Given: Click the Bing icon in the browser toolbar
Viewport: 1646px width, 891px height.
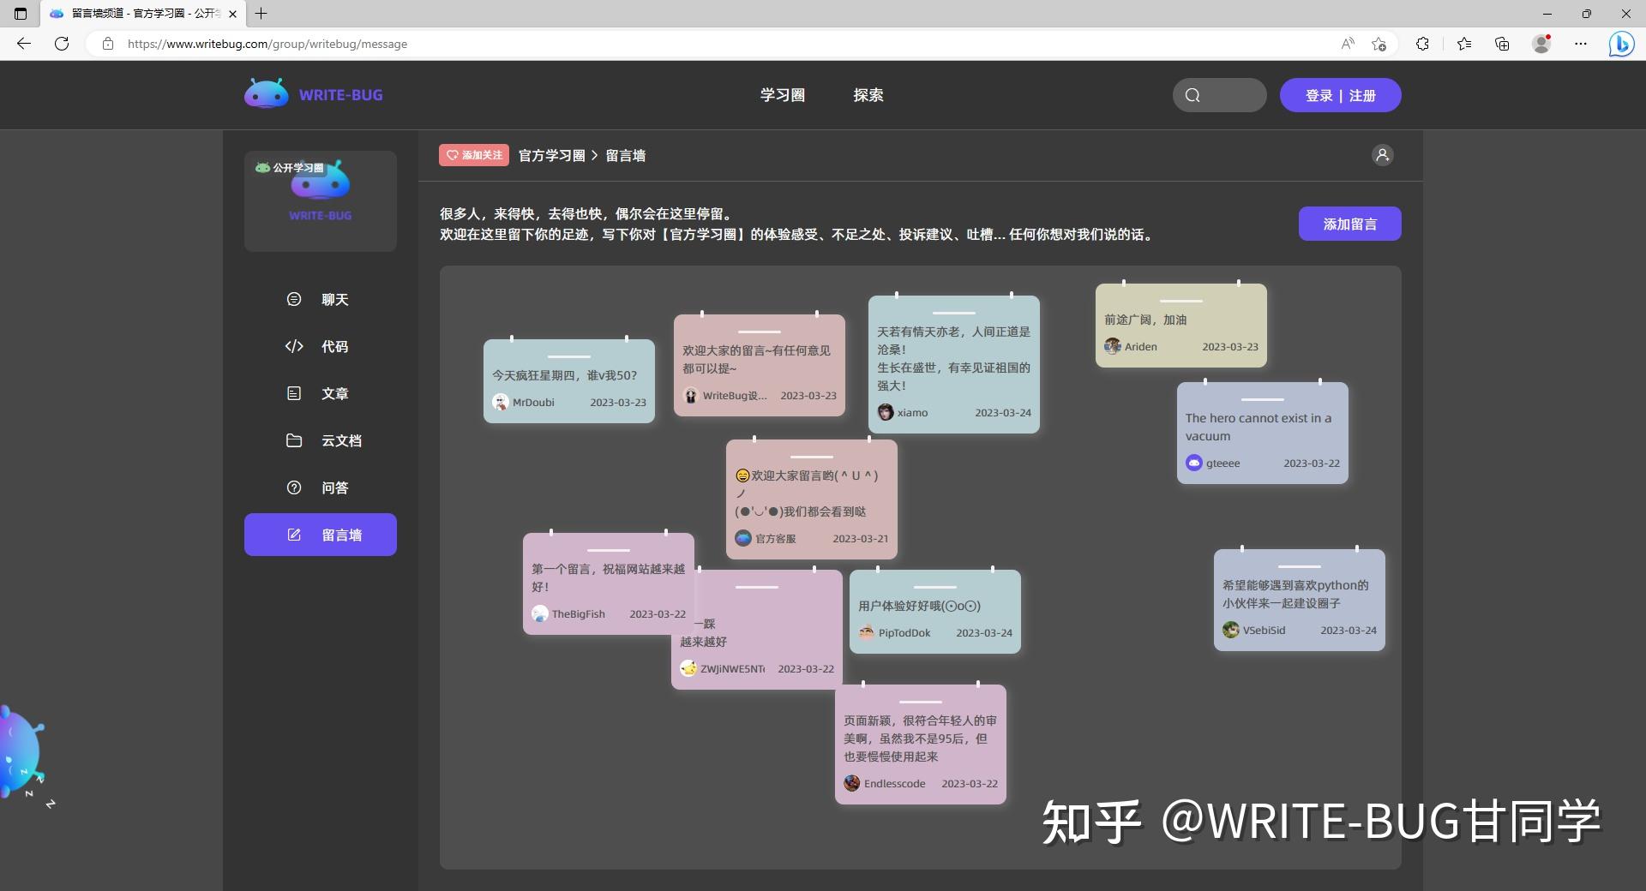Looking at the screenshot, I should pyautogui.click(x=1620, y=44).
